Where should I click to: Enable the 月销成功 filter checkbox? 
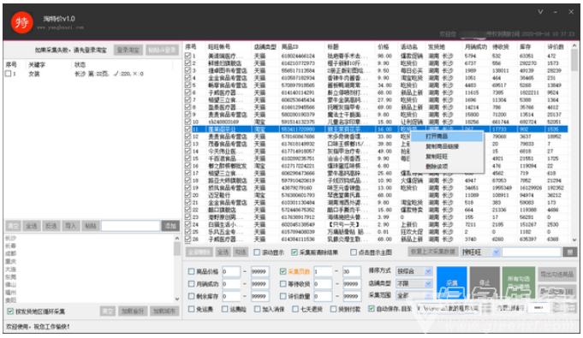pos(191,284)
